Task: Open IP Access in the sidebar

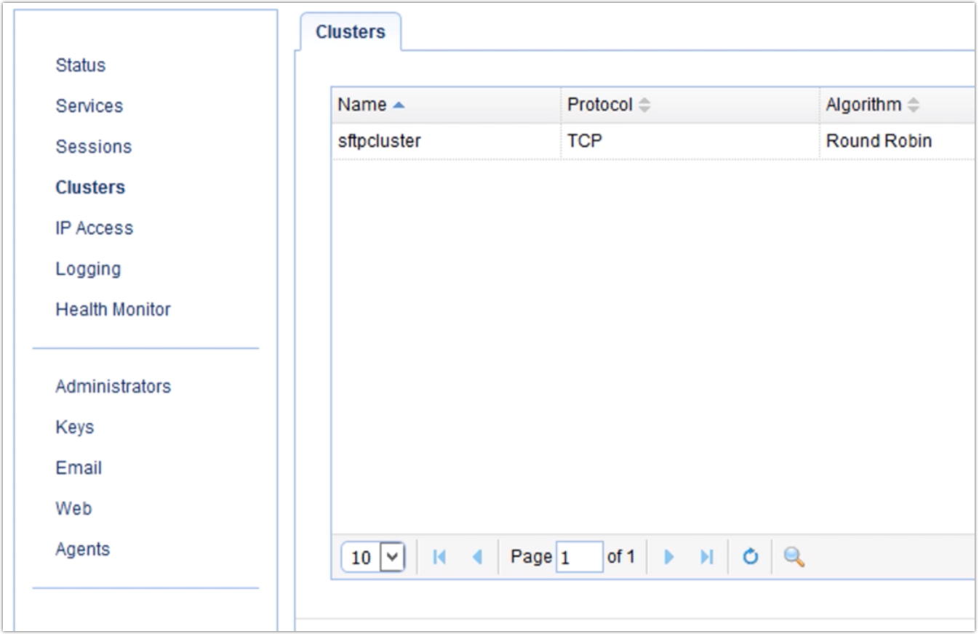Action: 95,228
